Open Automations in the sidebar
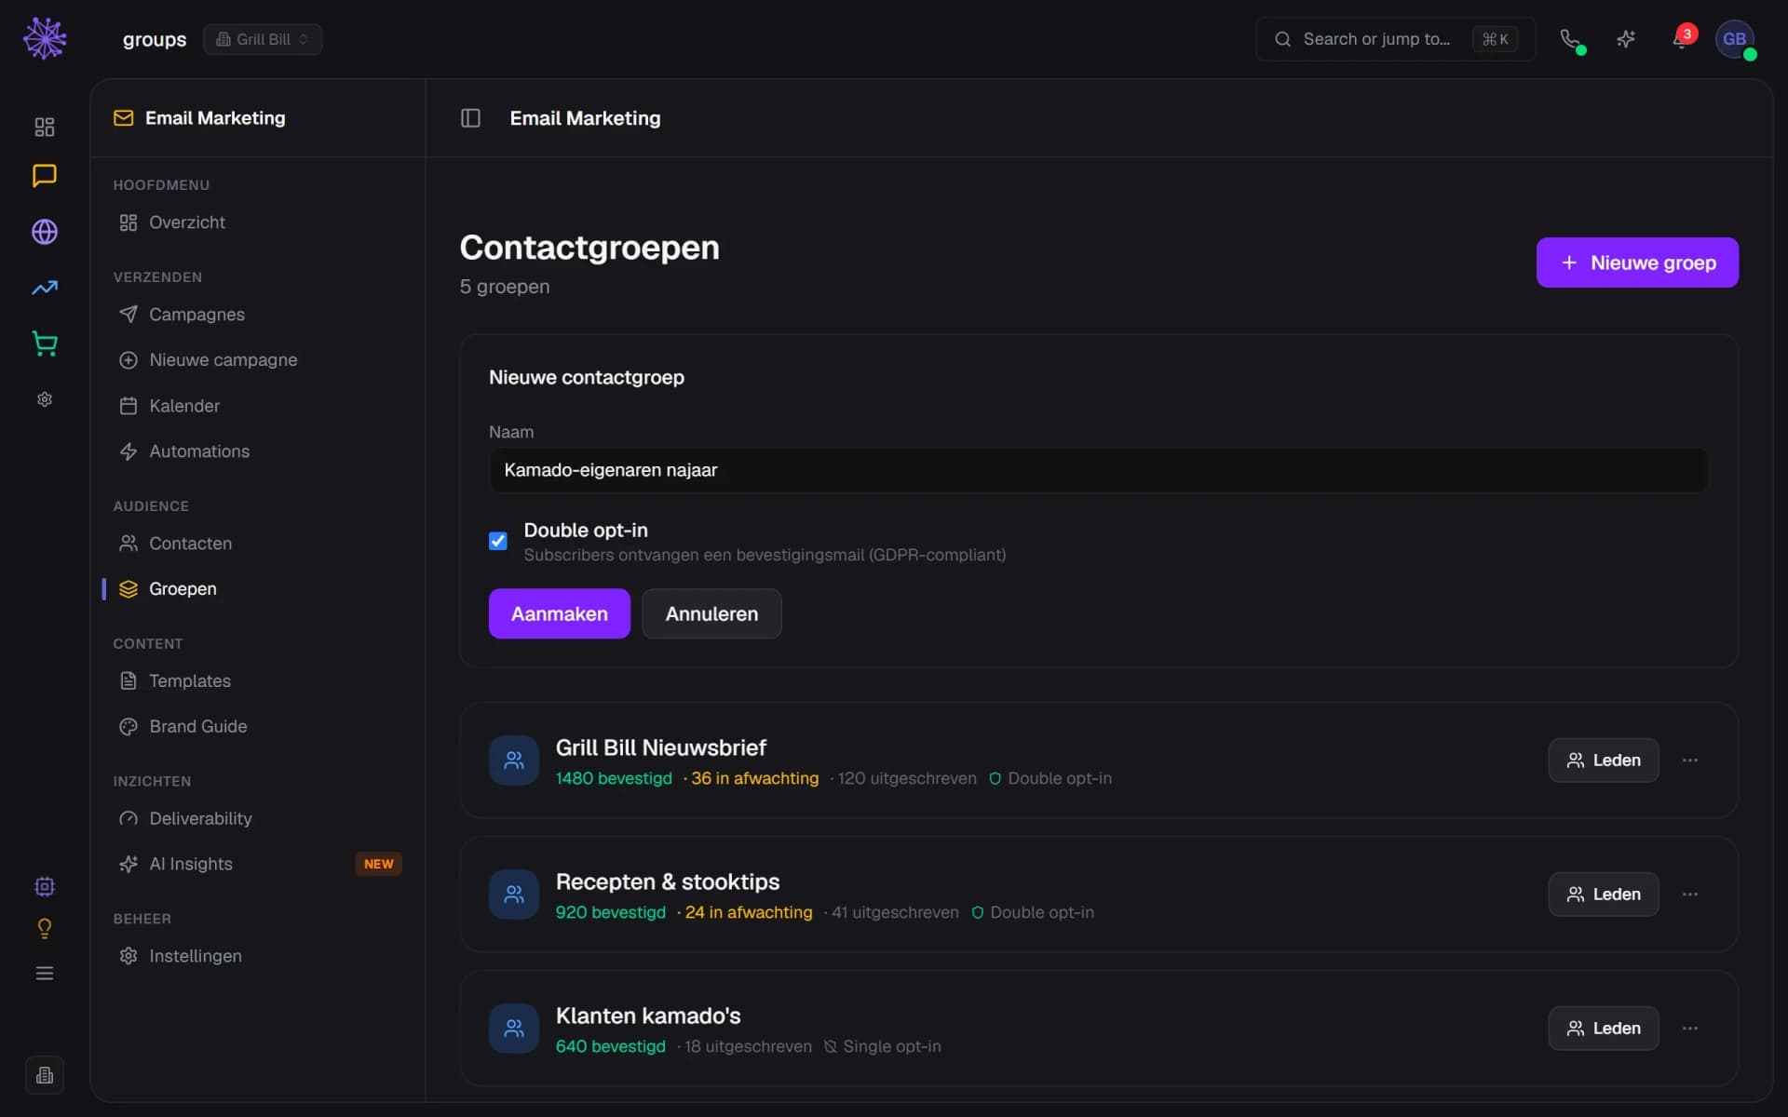Viewport: 1788px width, 1117px height. coord(256,451)
